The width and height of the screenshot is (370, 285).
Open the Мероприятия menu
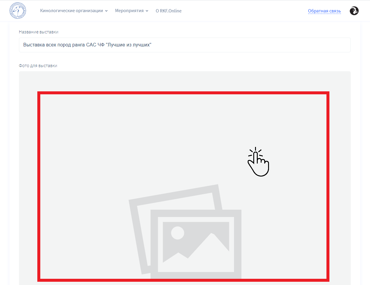point(129,11)
